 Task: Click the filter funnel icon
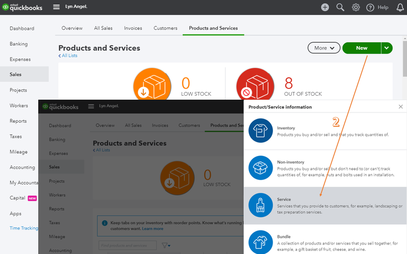[x=166, y=245]
